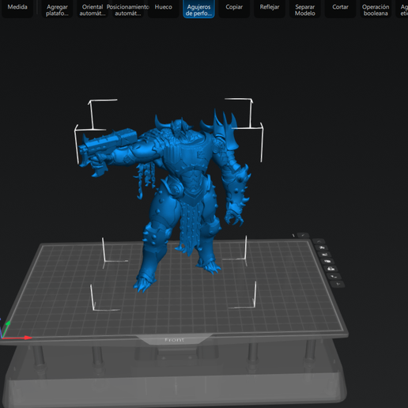Viewport: 408px width, 408px height.
Task: Click the Front label on the build plate
Action: [x=174, y=340]
